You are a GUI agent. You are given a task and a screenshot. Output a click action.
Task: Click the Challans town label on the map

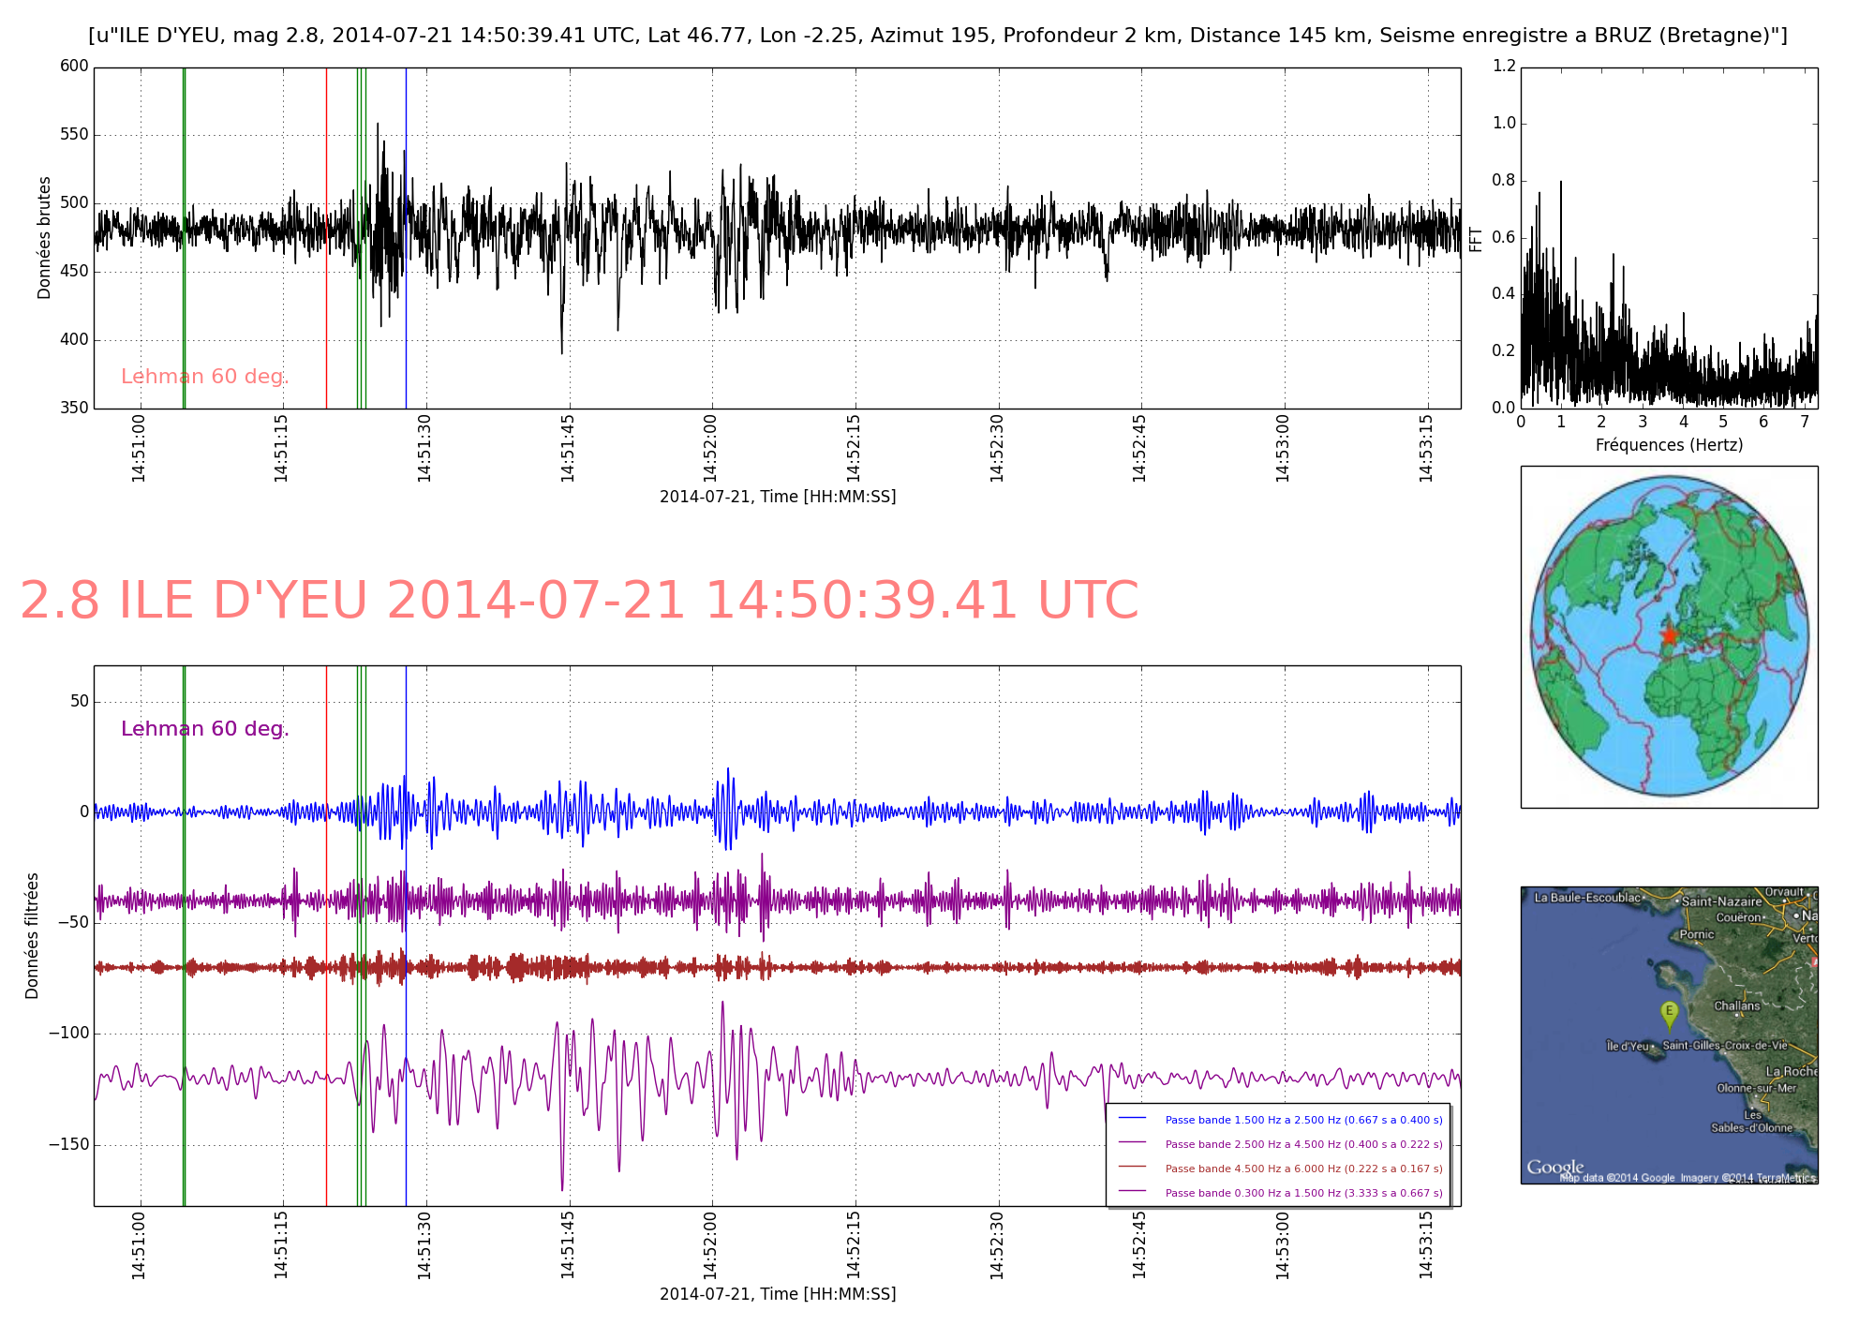click(1736, 1005)
